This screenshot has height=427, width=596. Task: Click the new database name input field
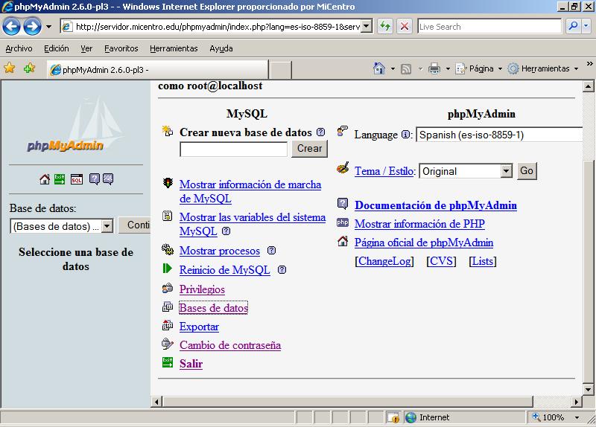(233, 149)
